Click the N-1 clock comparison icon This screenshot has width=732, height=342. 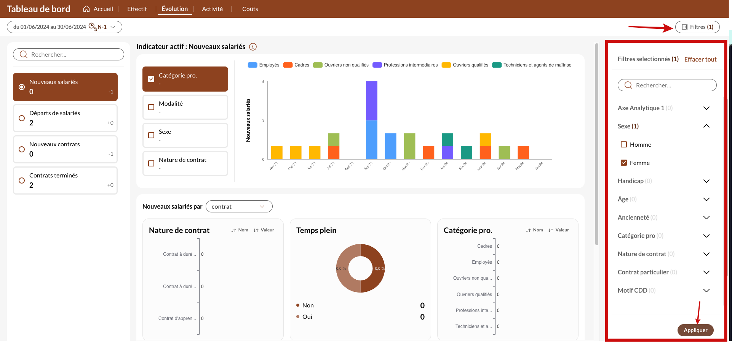[x=93, y=27]
